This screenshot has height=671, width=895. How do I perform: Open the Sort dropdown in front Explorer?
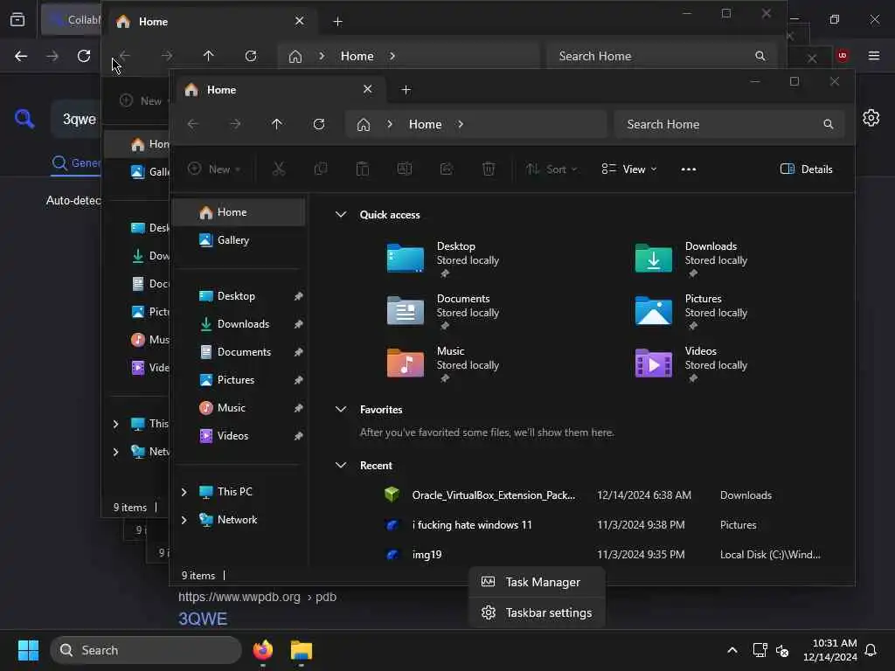[552, 169]
